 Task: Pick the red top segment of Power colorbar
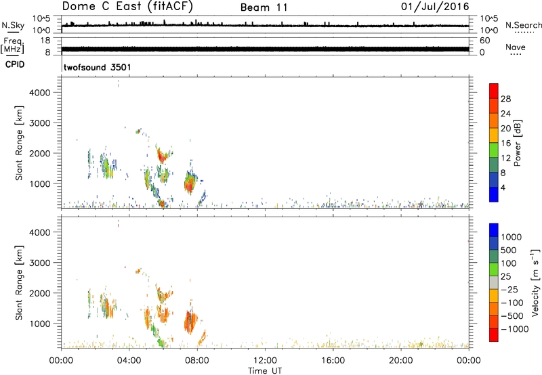tap(494, 91)
